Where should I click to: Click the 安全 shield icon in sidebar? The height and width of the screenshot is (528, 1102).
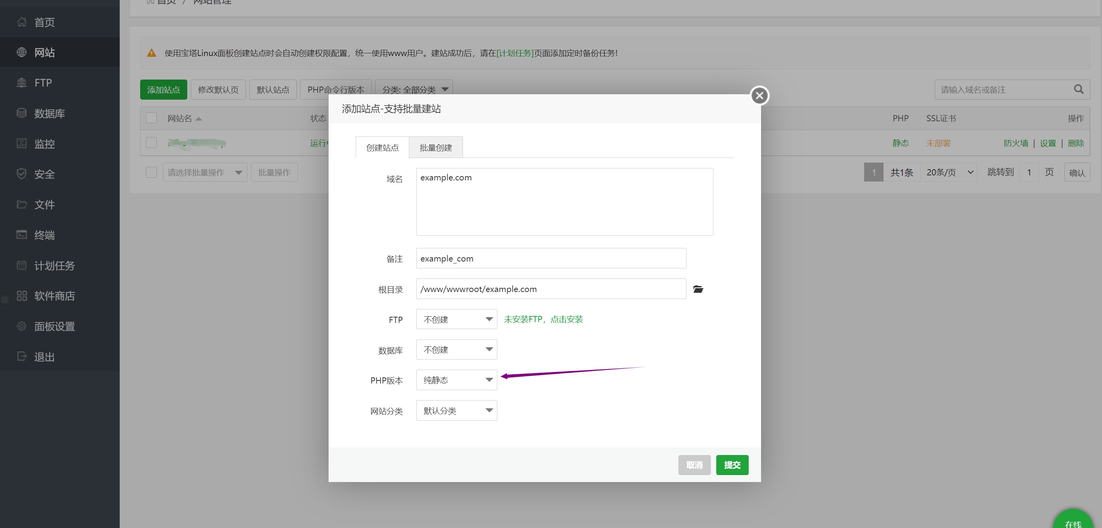pyautogui.click(x=21, y=174)
